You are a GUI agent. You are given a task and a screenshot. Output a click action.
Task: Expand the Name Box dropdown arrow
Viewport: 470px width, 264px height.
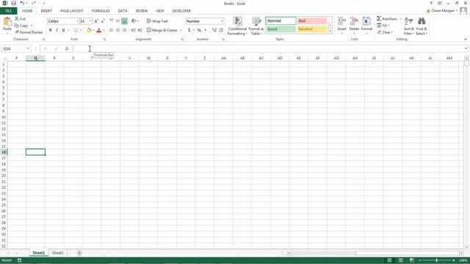click(x=28, y=48)
